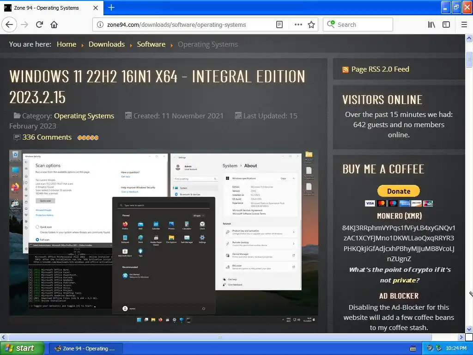473x355 pixels.
Task: Click the horizontal scrollbar left arrow
Action: [3, 337]
